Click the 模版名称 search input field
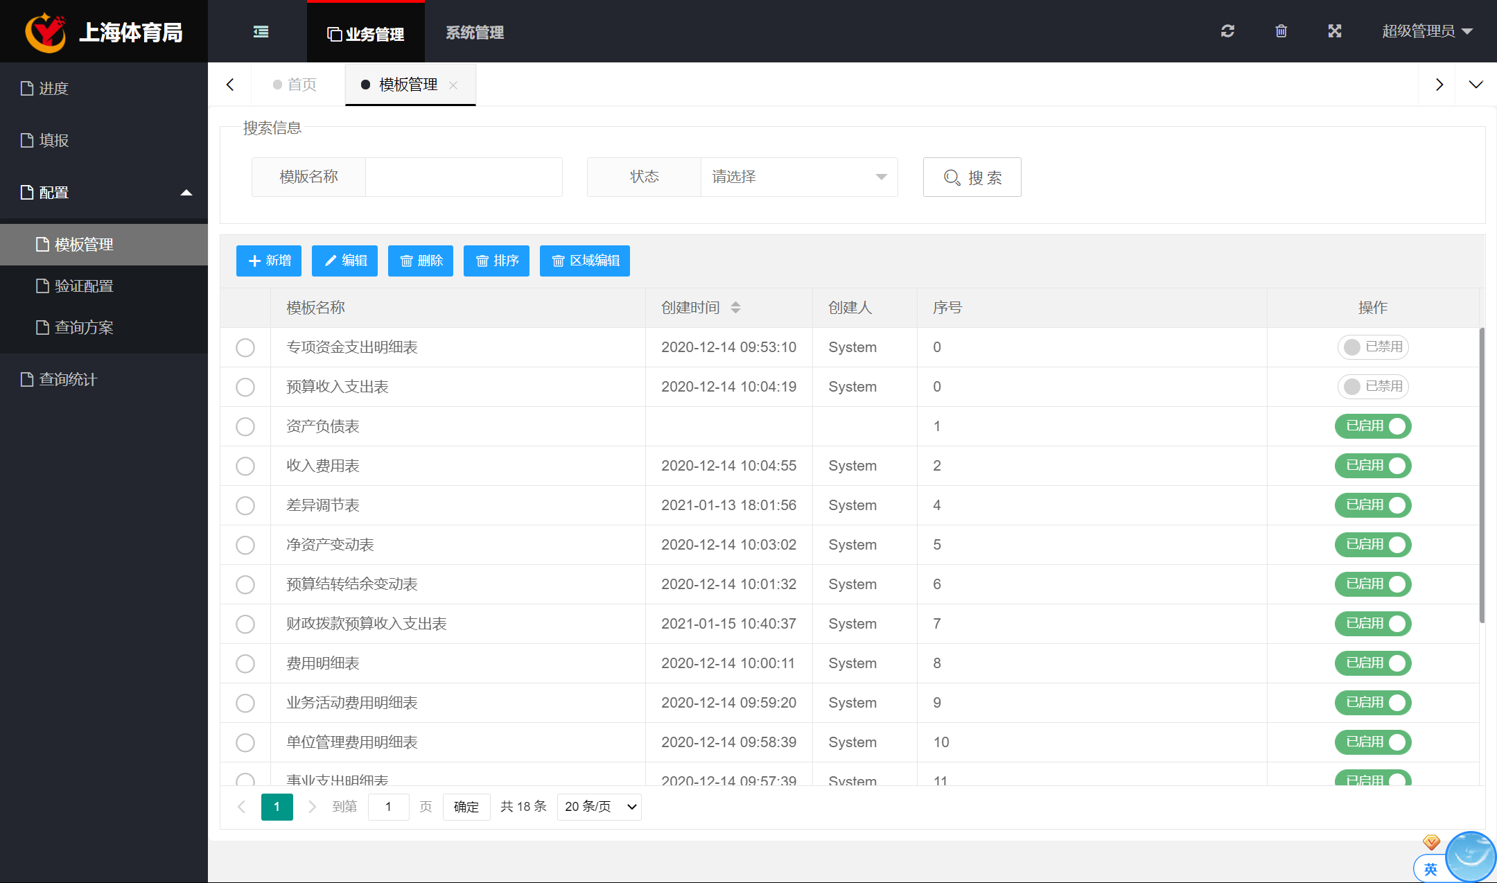Viewport: 1497px width, 883px height. tap(463, 177)
